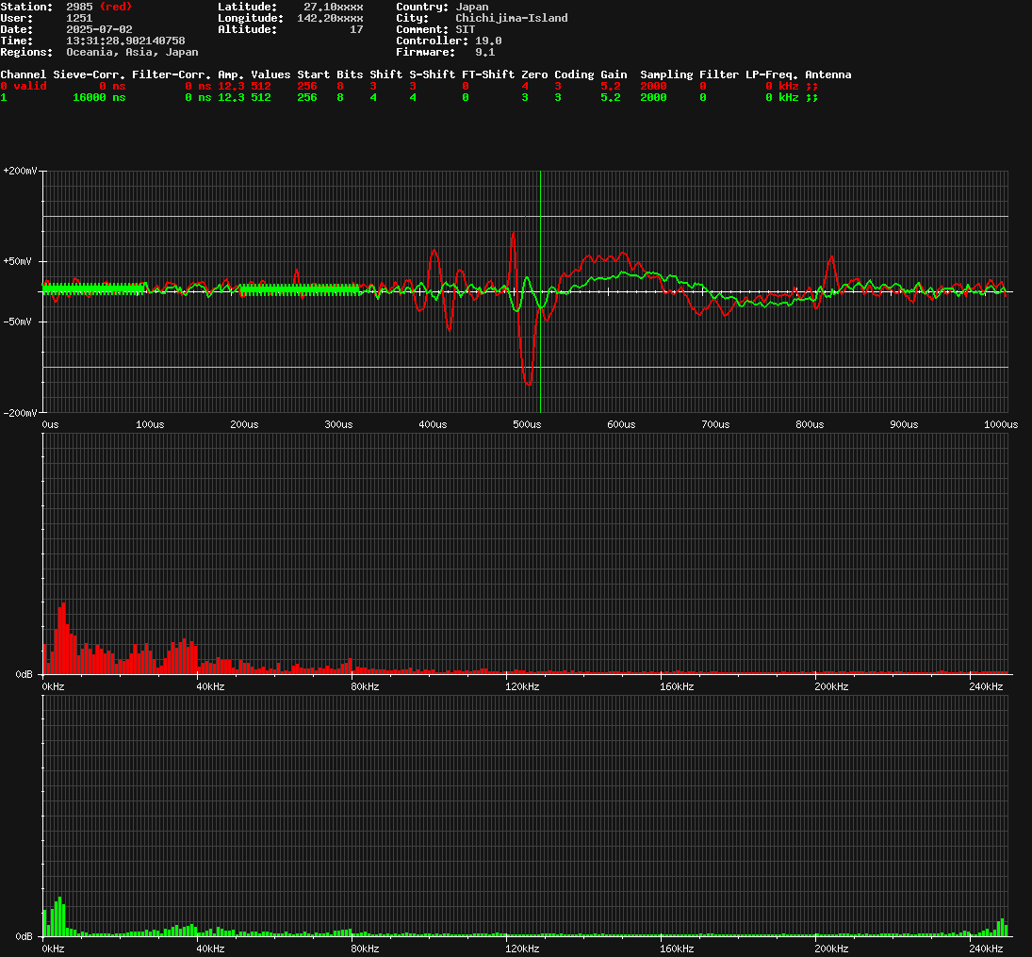1032x957 pixels.
Task: Click the '+50mV' axis label
Action: click(17, 261)
